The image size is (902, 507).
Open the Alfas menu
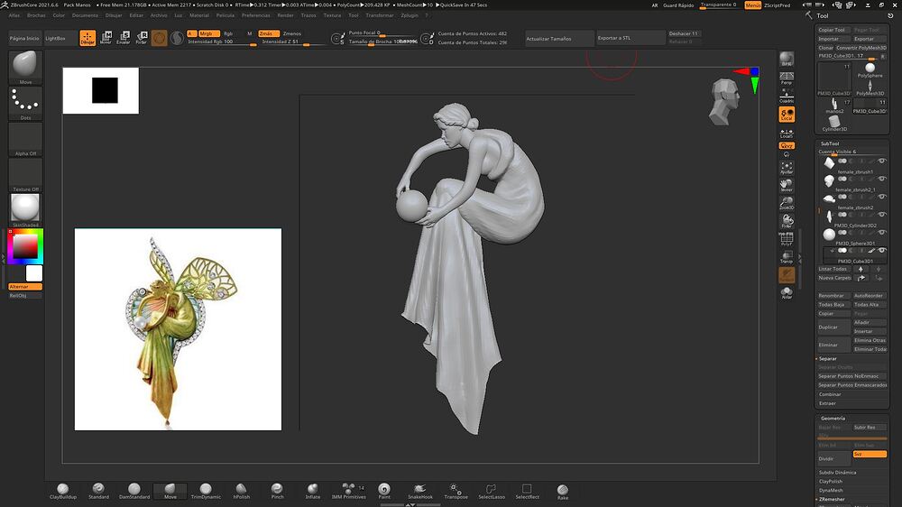(14, 15)
